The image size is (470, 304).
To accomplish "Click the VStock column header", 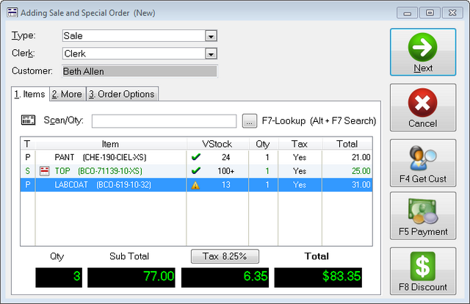I will pos(217,144).
